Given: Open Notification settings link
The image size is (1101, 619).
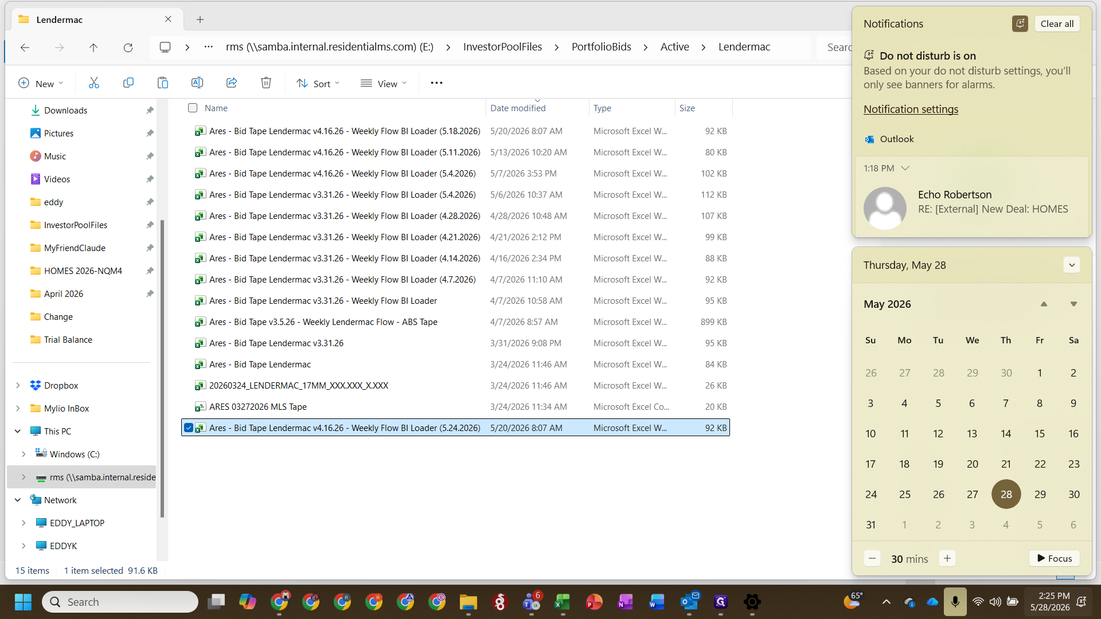Looking at the screenshot, I should tap(911, 109).
